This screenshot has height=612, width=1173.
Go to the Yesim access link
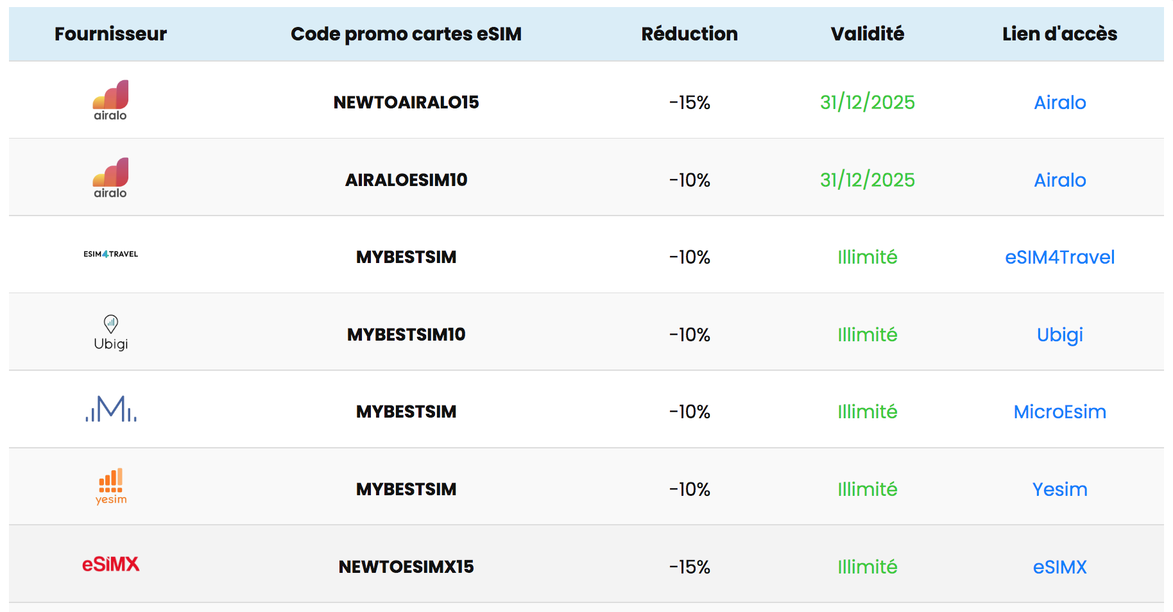pyautogui.click(x=1059, y=489)
